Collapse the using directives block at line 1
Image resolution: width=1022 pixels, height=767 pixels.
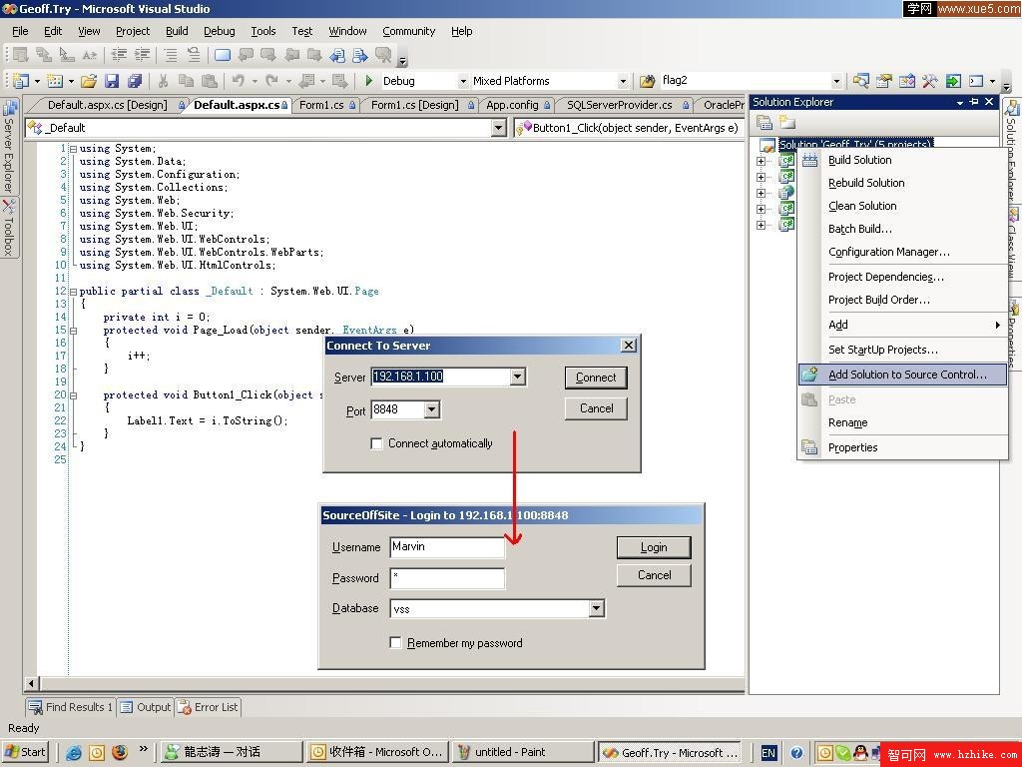pos(73,149)
